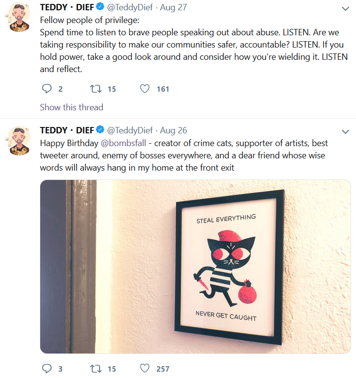Viewport: 356px width, 378px height.
Task: Like the Aug 27 tweet
Action: (145, 89)
